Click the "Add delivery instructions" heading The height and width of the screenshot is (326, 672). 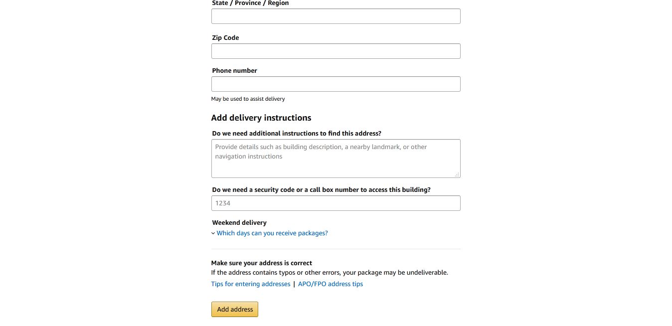[x=261, y=118]
